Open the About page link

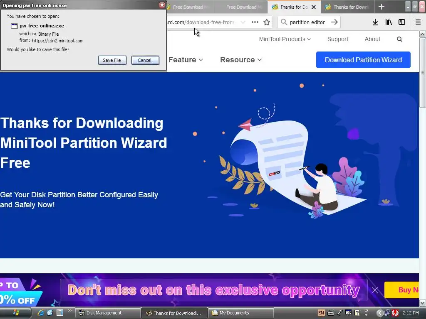[x=372, y=39]
